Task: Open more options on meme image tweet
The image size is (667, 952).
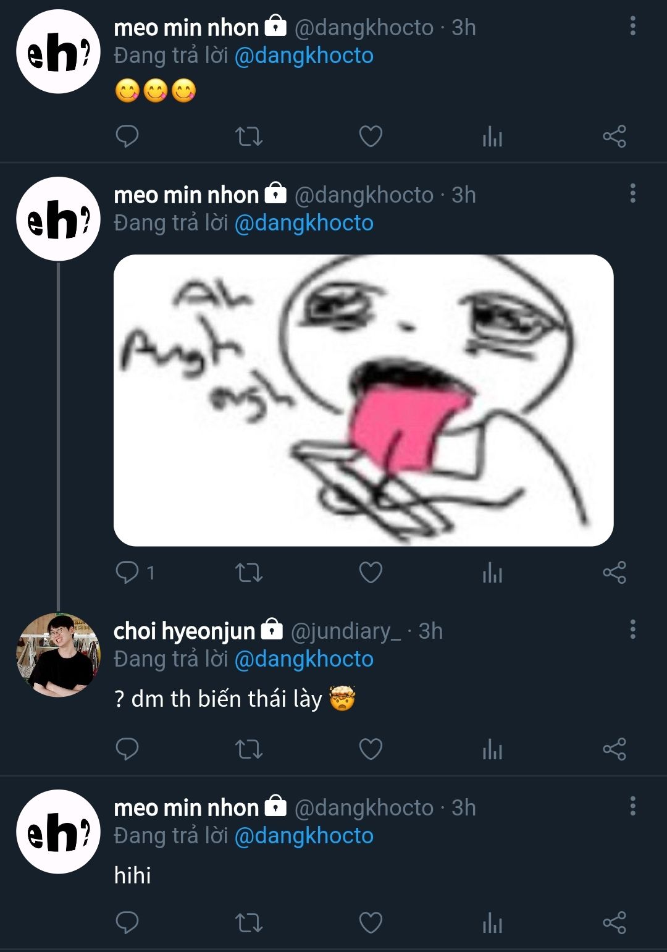Action: tap(632, 193)
